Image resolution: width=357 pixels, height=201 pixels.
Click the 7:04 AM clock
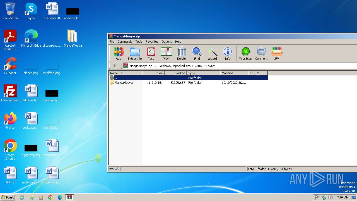pos(343,197)
